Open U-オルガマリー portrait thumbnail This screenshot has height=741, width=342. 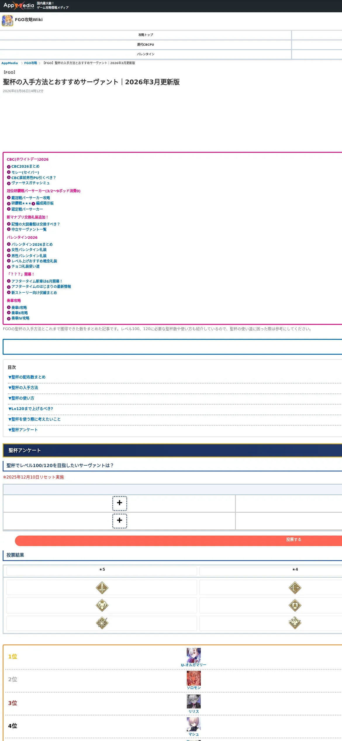pyautogui.click(x=194, y=655)
